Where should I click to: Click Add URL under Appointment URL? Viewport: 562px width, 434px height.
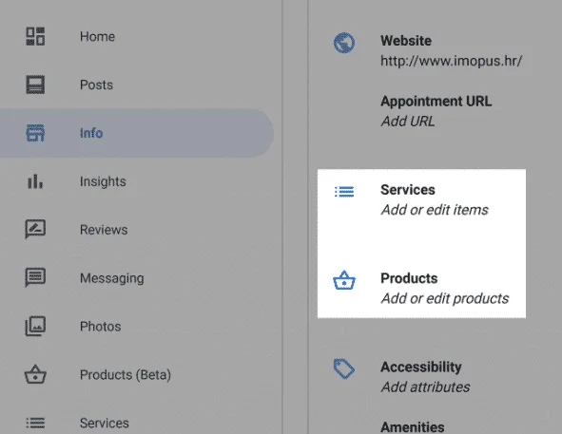click(x=408, y=121)
